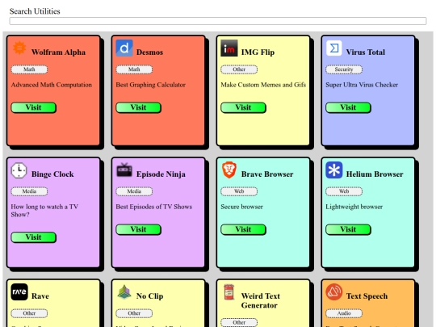Click the 'Virus Total' card title

pyautogui.click(x=366, y=52)
